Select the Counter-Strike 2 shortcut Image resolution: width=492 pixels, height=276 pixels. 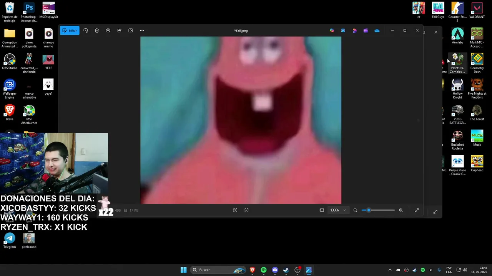coord(457,13)
